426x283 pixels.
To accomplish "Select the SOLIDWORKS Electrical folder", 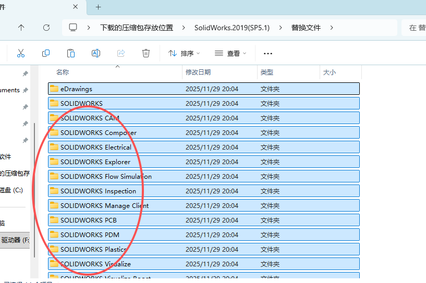I will point(204,147).
